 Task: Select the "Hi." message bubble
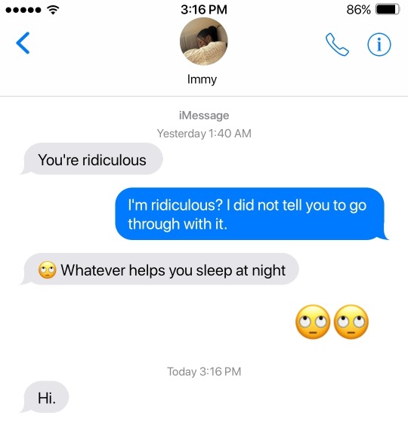click(45, 397)
